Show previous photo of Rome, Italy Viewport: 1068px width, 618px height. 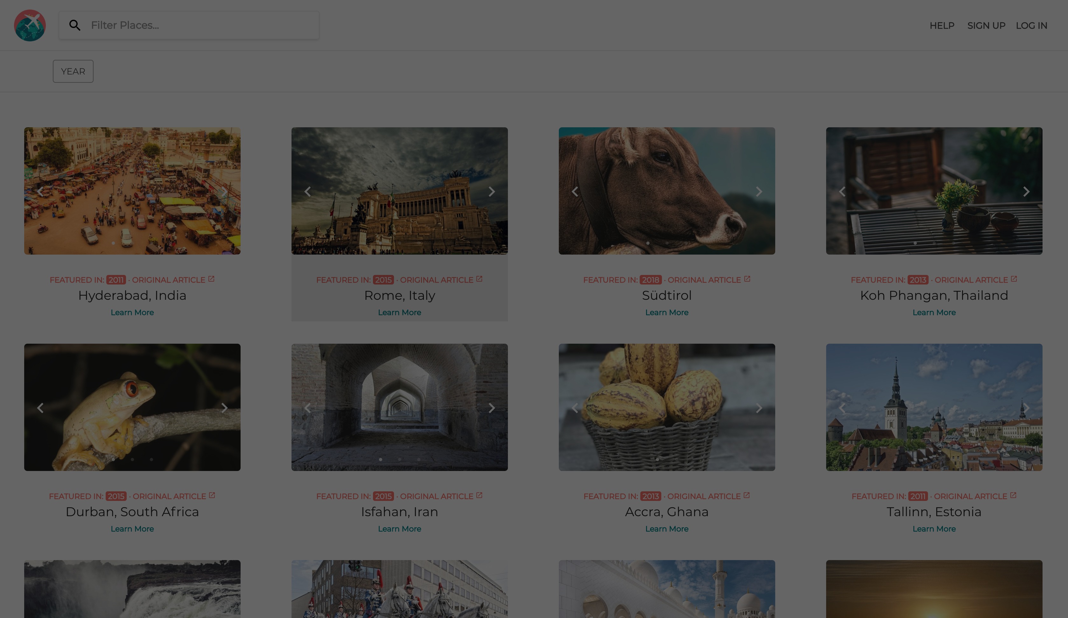308,192
